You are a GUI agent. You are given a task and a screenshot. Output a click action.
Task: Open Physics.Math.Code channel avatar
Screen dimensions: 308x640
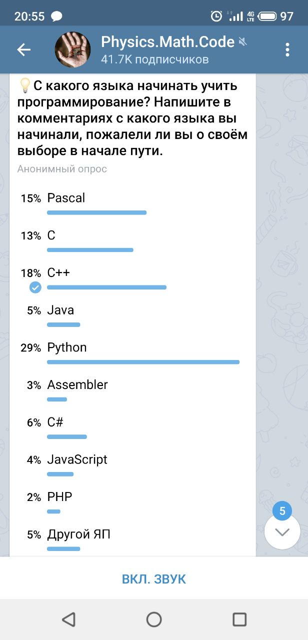[72, 49]
